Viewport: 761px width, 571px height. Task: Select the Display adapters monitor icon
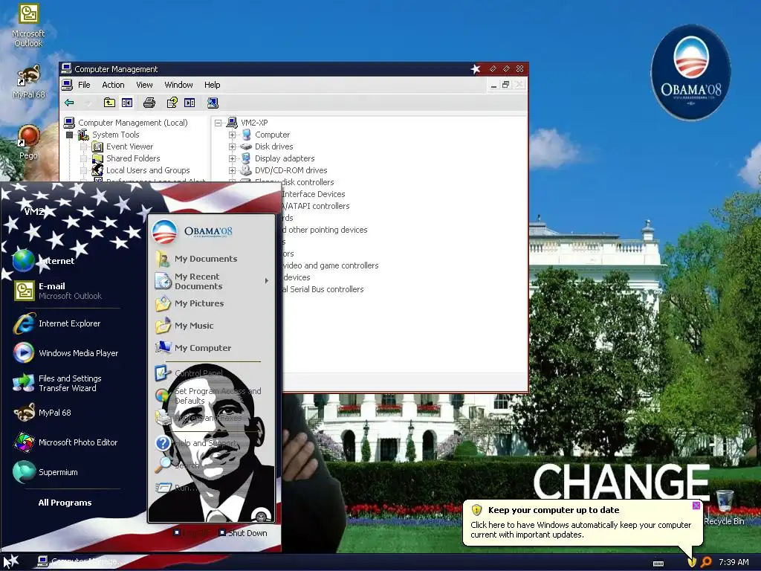[246, 158]
